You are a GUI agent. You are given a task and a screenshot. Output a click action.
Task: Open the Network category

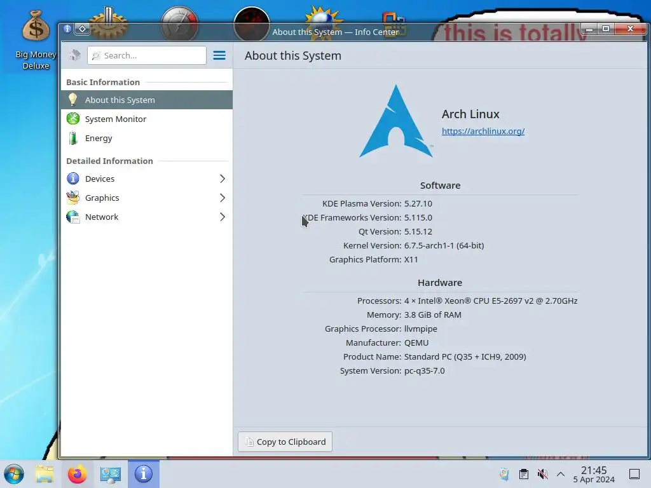coord(147,217)
